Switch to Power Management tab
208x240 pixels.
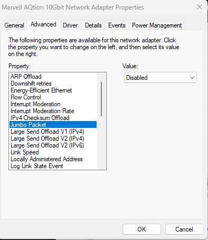pyautogui.click(x=157, y=25)
